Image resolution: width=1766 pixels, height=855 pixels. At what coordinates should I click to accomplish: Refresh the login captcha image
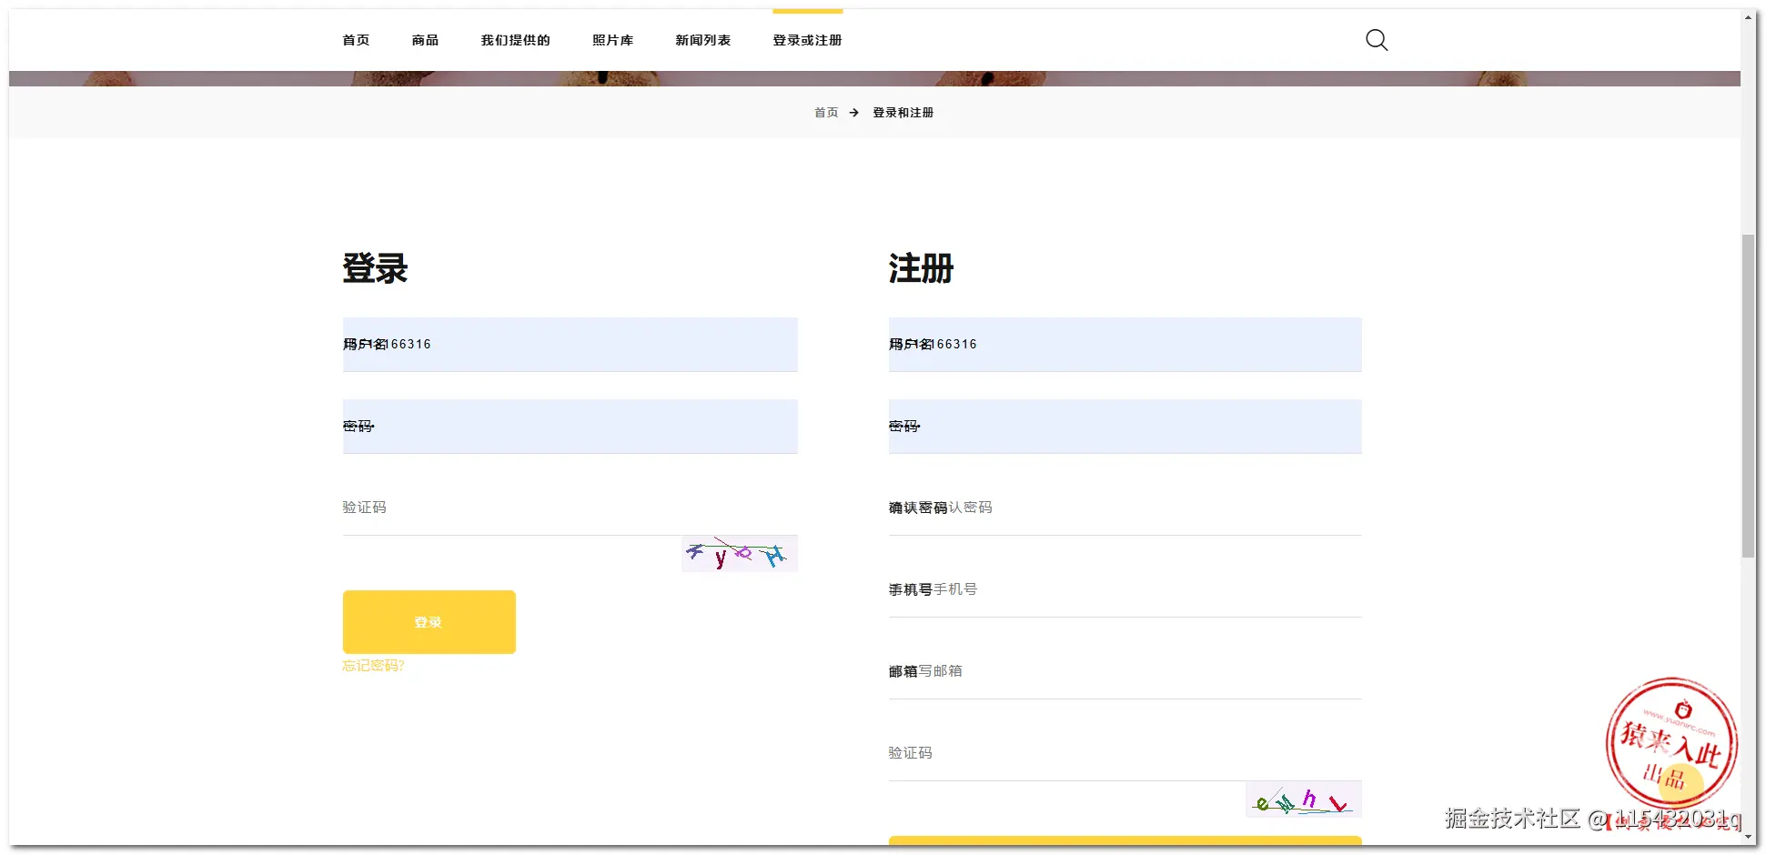pyautogui.click(x=740, y=554)
